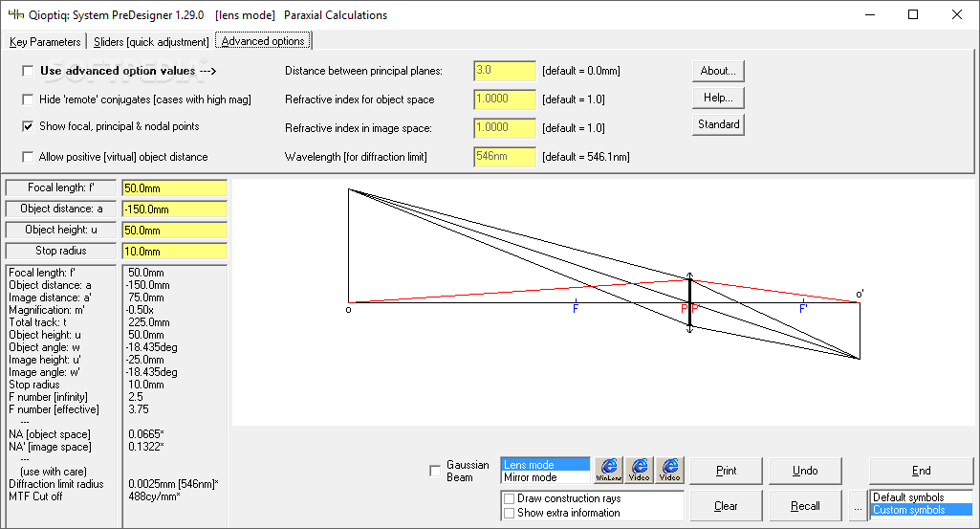Click the Diffraction limit radius value

tap(173, 484)
